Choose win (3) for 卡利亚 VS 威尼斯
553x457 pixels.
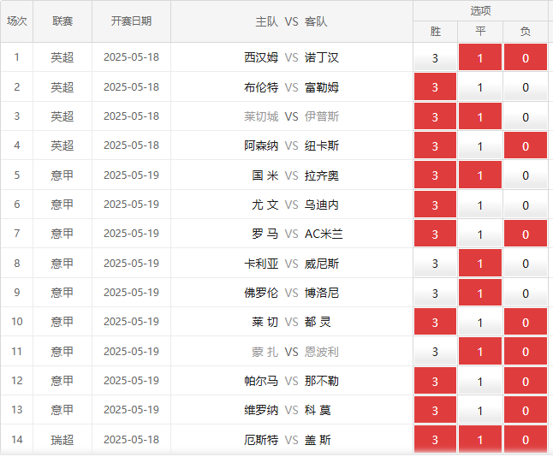[435, 263]
